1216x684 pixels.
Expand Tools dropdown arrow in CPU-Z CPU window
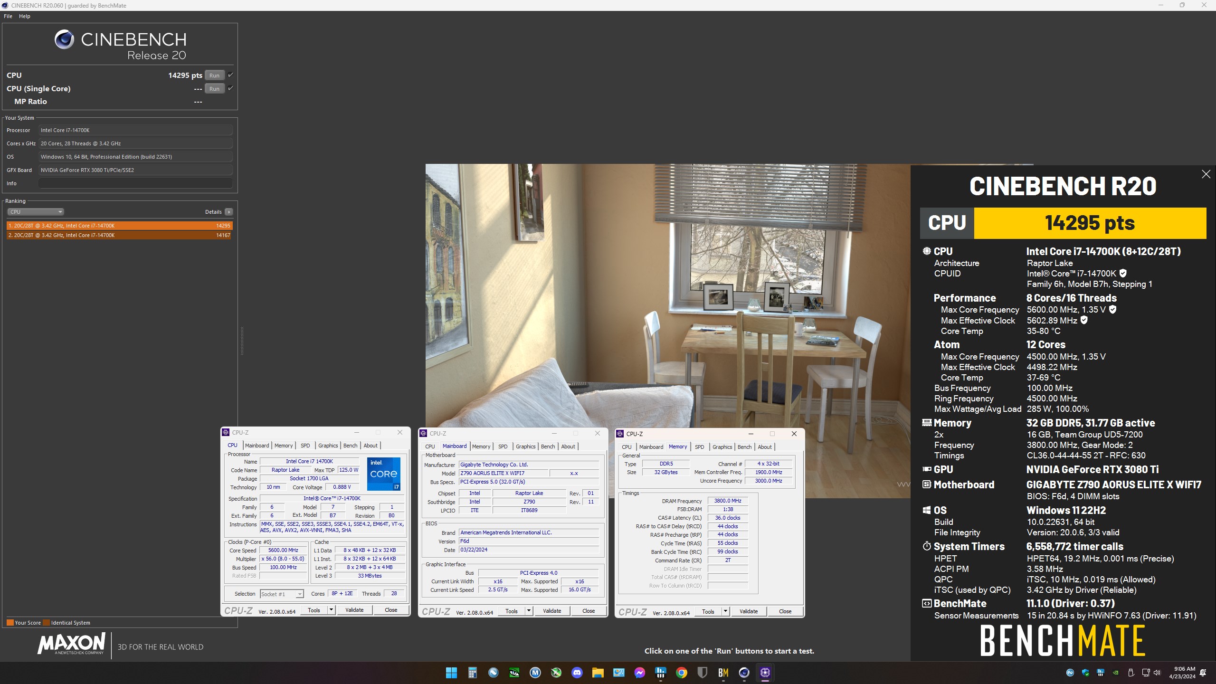pyautogui.click(x=331, y=610)
